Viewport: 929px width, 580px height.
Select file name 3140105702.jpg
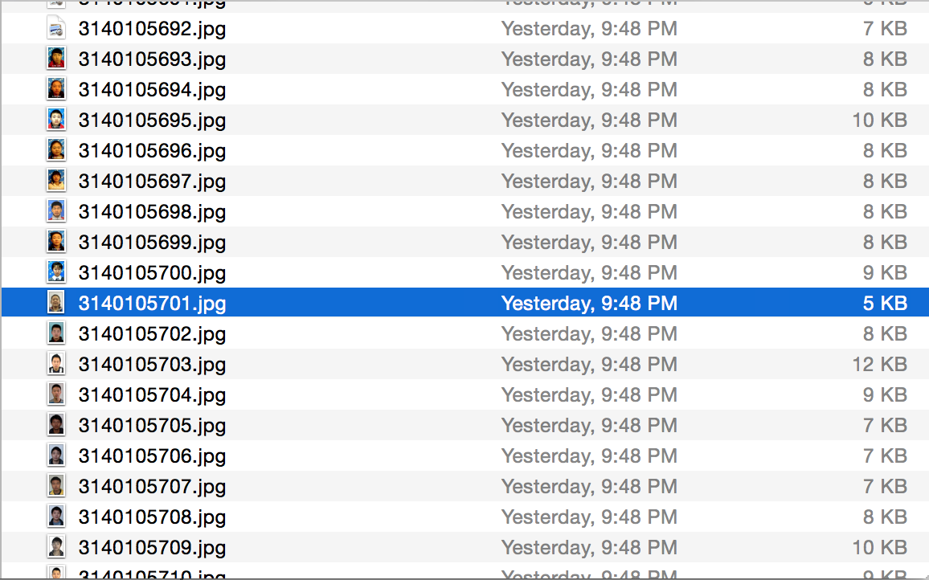[152, 334]
